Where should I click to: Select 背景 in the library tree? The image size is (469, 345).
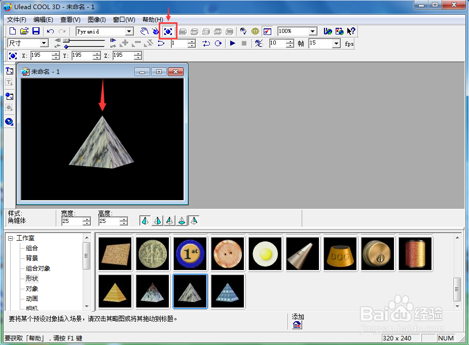[32, 258]
